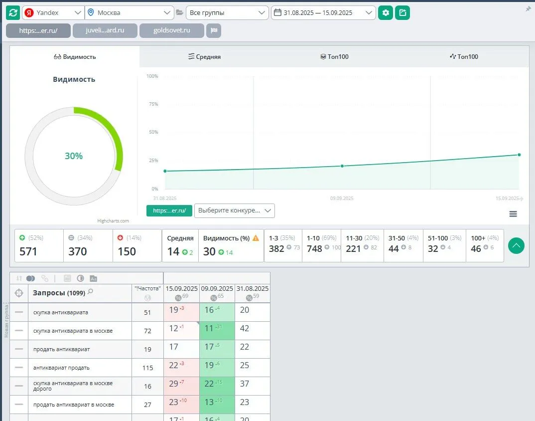Click the 150 dropped positions box
Screen dimensions: 535x421
(137, 246)
